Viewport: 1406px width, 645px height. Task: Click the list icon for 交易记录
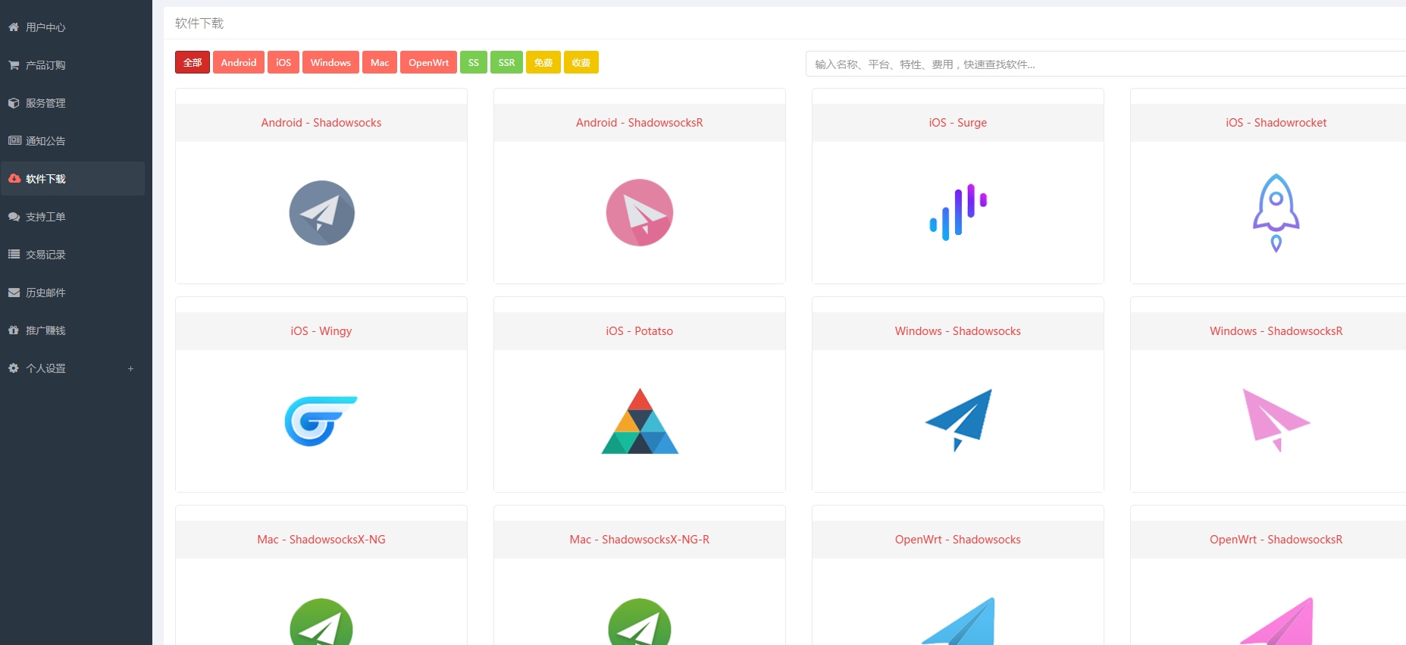(x=14, y=254)
